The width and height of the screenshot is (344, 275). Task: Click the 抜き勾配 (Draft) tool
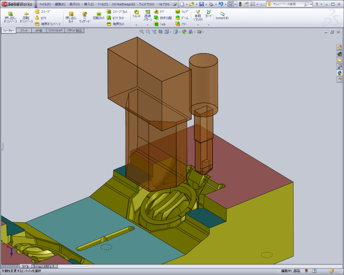tap(163, 18)
